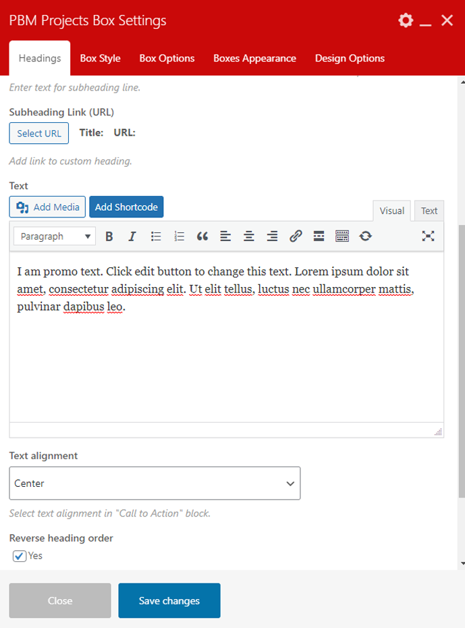This screenshot has height=628, width=465.
Task: Insert a bulleted list
Action: pyautogui.click(x=156, y=236)
